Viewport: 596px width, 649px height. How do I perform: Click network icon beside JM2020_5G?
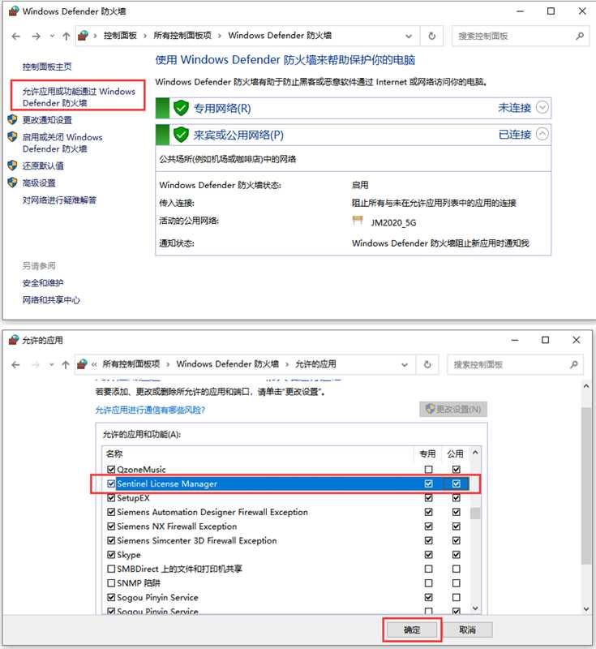click(x=358, y=221)
